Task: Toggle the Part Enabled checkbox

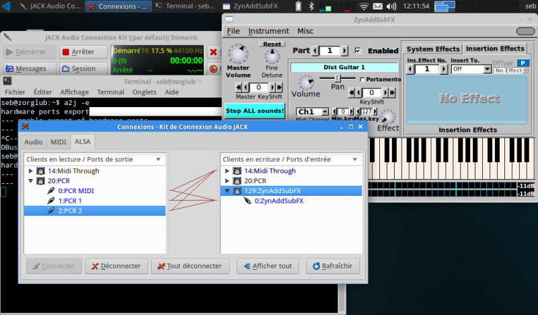Action: pyautogui.click(x=358, y=50)
